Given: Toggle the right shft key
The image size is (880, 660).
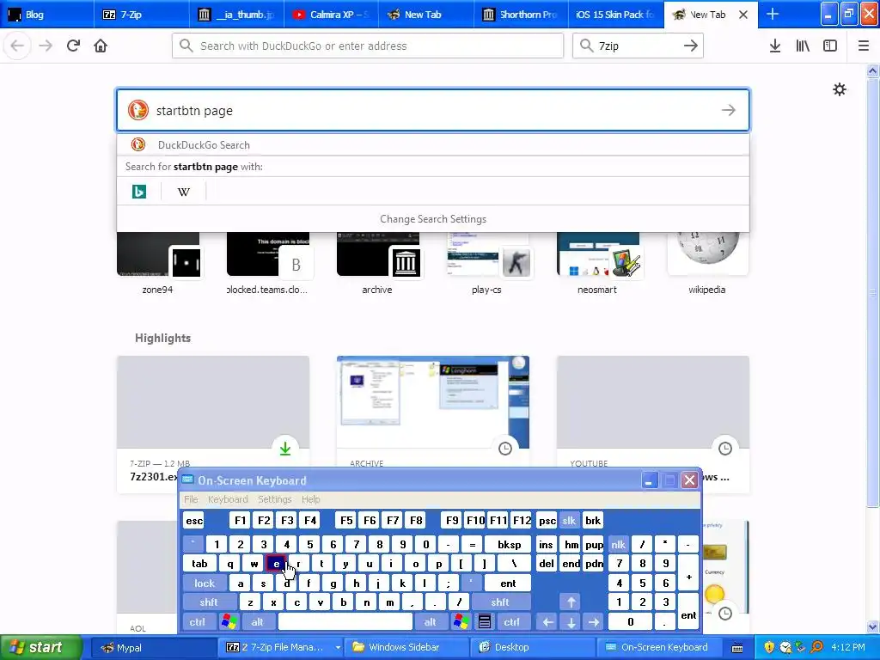Looking at the screenshot, I should (500, 602).
